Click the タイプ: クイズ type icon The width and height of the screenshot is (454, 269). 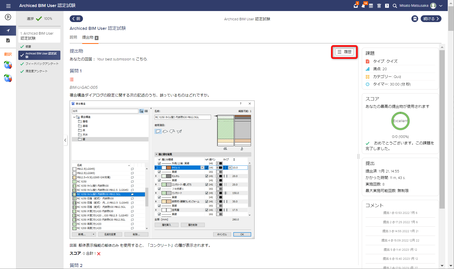click(368, 61)
